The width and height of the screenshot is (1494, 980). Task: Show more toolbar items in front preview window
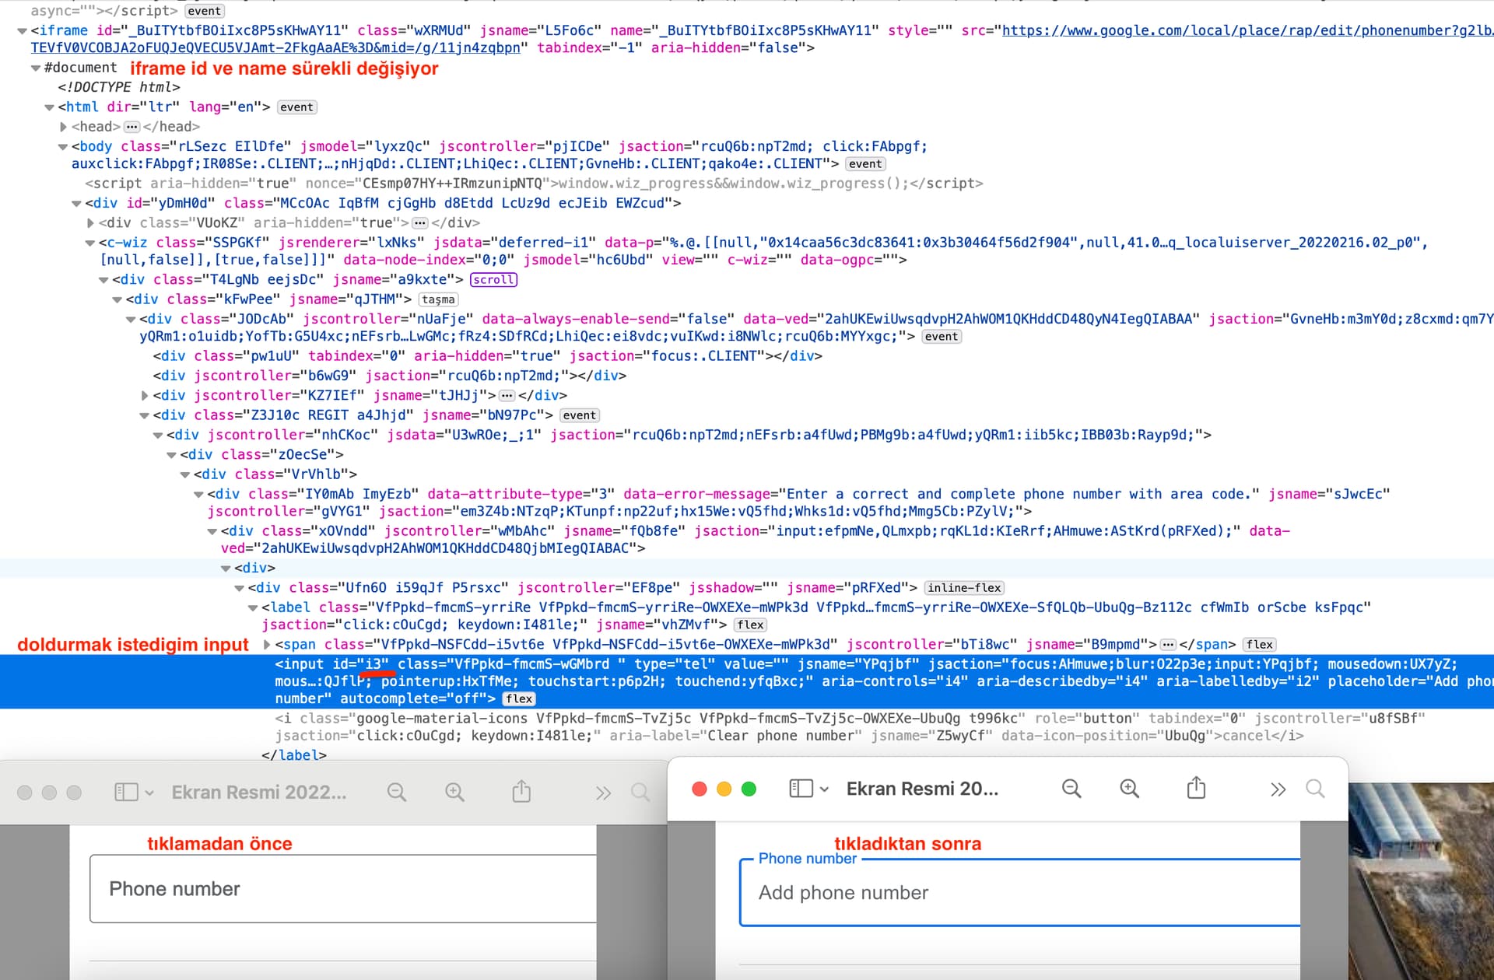1278,789
